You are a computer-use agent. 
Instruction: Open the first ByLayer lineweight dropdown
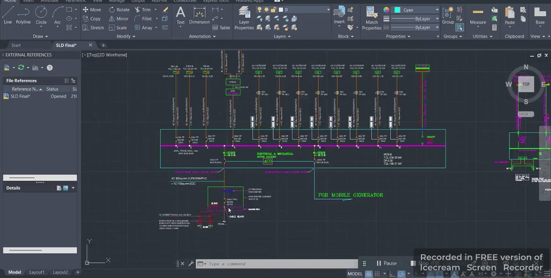(415, 19)
